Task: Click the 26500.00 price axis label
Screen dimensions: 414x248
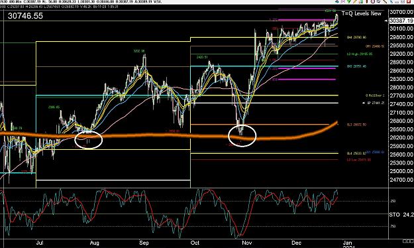Action: (x=401, y=129)
